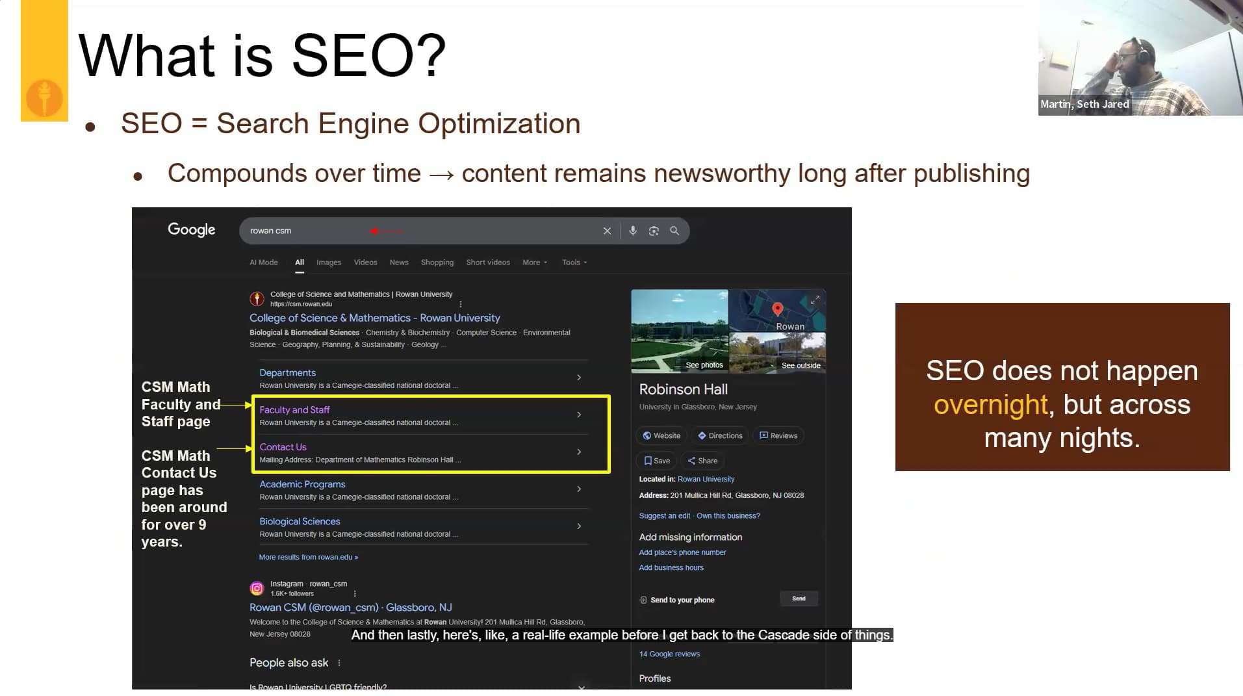Open the More search filters dropdown
Viewport: 1243px width, 696px height.
point(534,263)
